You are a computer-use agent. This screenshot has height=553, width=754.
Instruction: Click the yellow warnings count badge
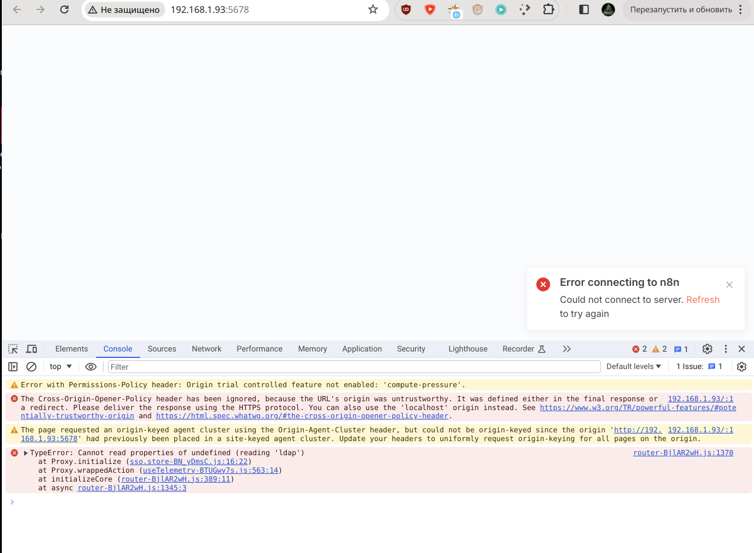click(x=660, y=349)
